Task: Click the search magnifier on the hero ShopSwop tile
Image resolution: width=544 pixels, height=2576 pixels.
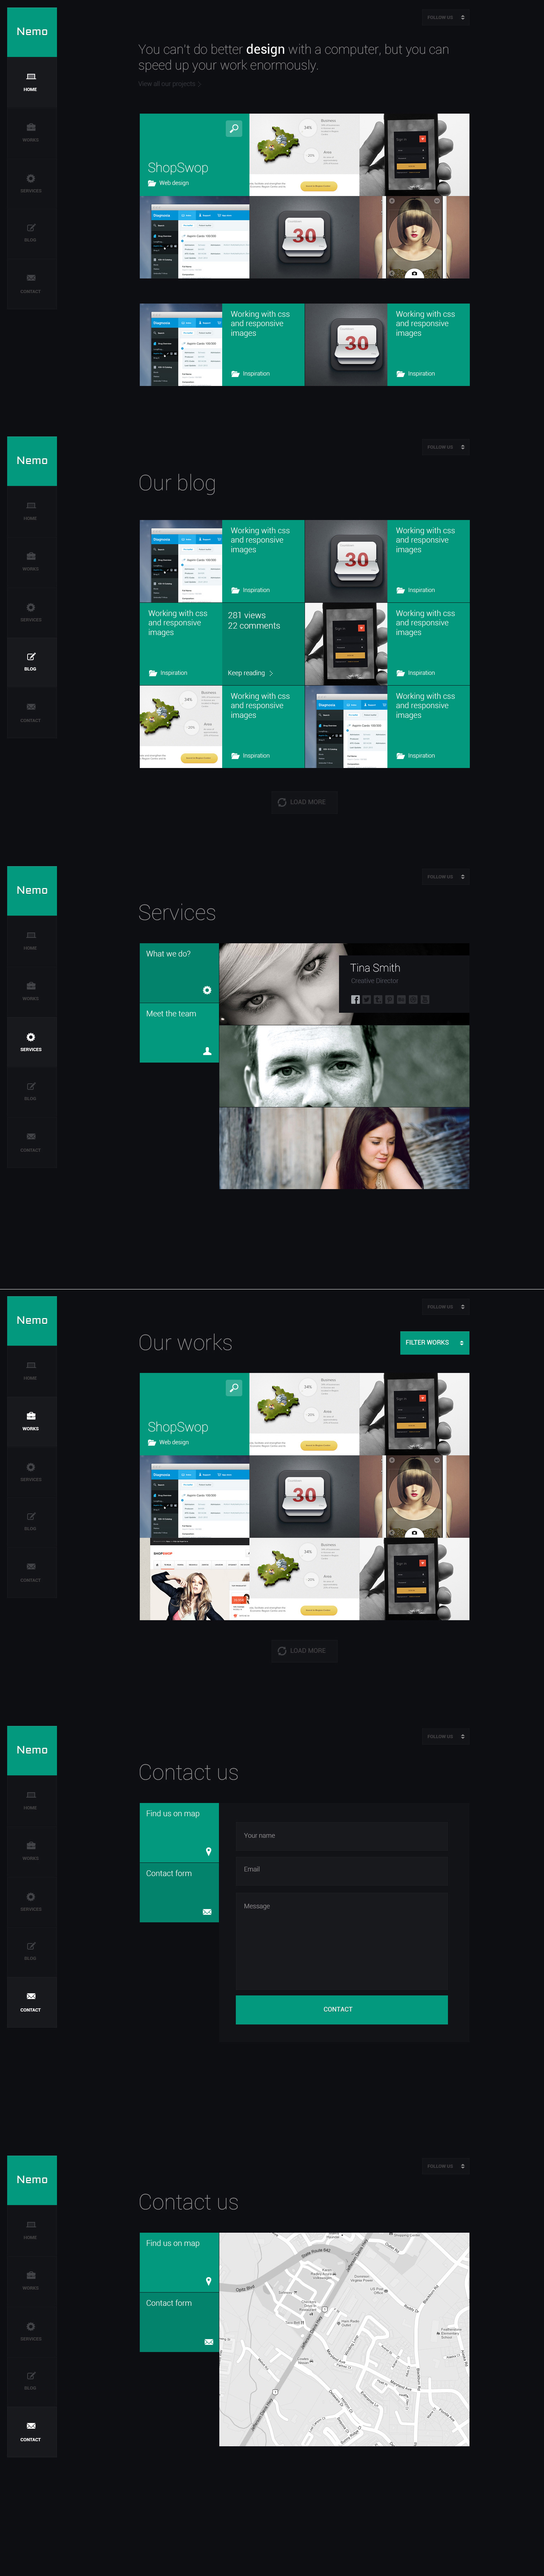Action: click(x=234, y=129)
